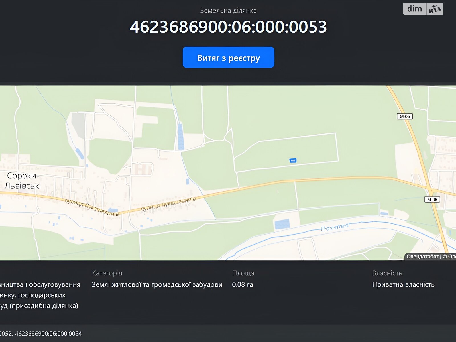Click the dim logo badge
456x342 pixels.
coord(414,9)
